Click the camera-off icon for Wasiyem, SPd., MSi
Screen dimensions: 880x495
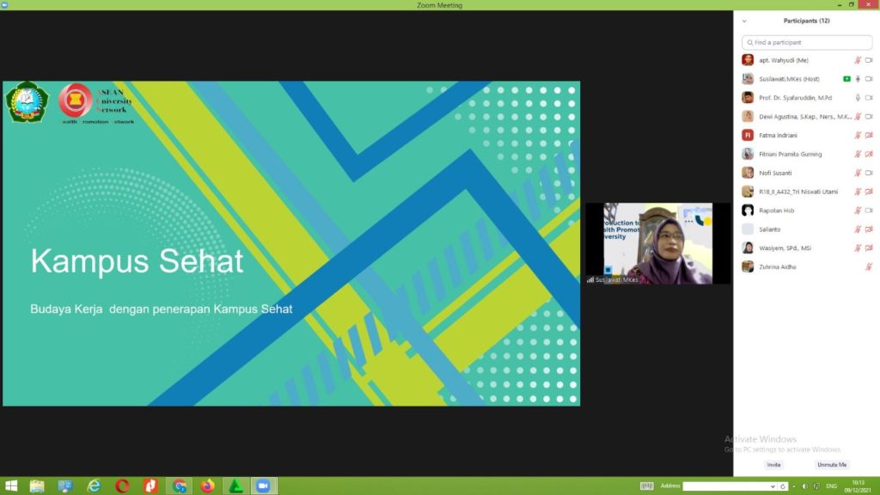pyautogui.click(x=869, y=248)
